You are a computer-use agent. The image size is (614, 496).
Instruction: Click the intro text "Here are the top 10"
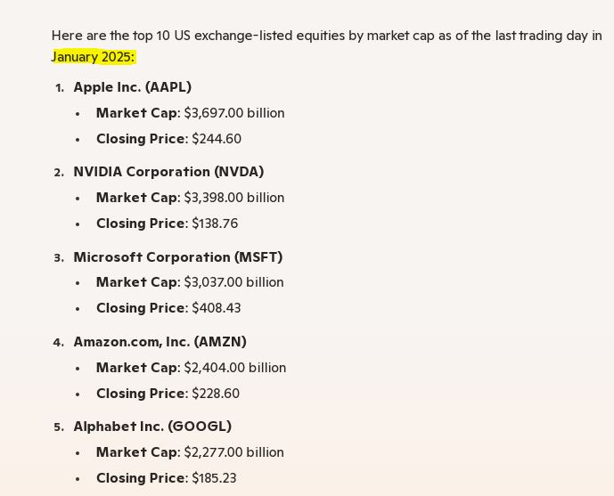[109, 36]
